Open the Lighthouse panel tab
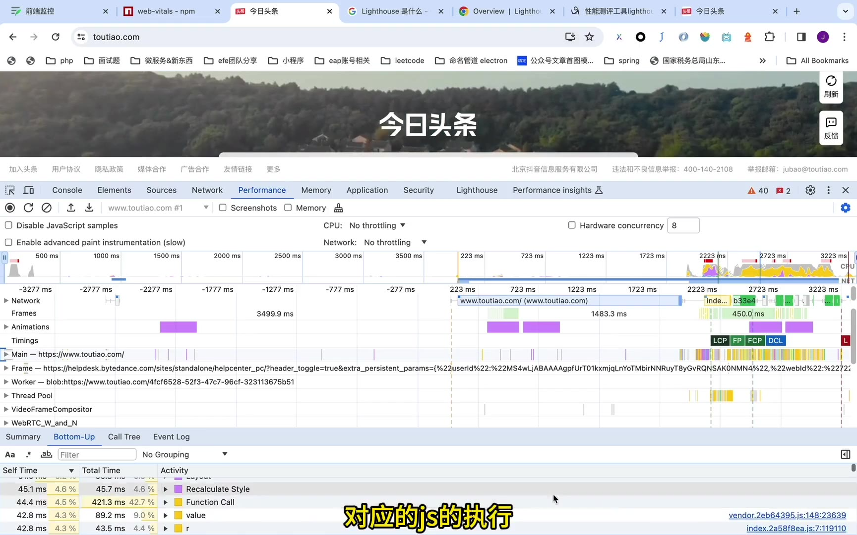 [477, 190]
